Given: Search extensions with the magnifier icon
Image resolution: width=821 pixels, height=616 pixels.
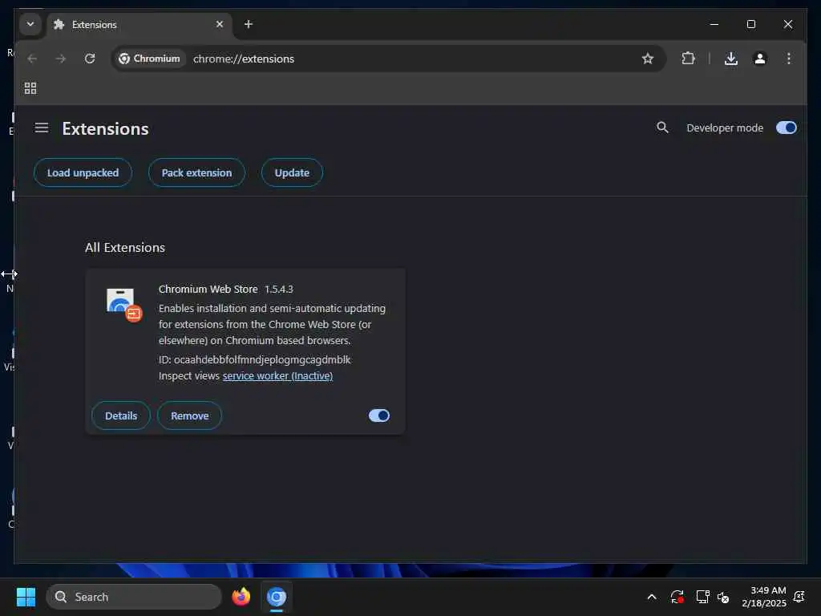Looking at the screenshot, I should (x=662, y=128).
